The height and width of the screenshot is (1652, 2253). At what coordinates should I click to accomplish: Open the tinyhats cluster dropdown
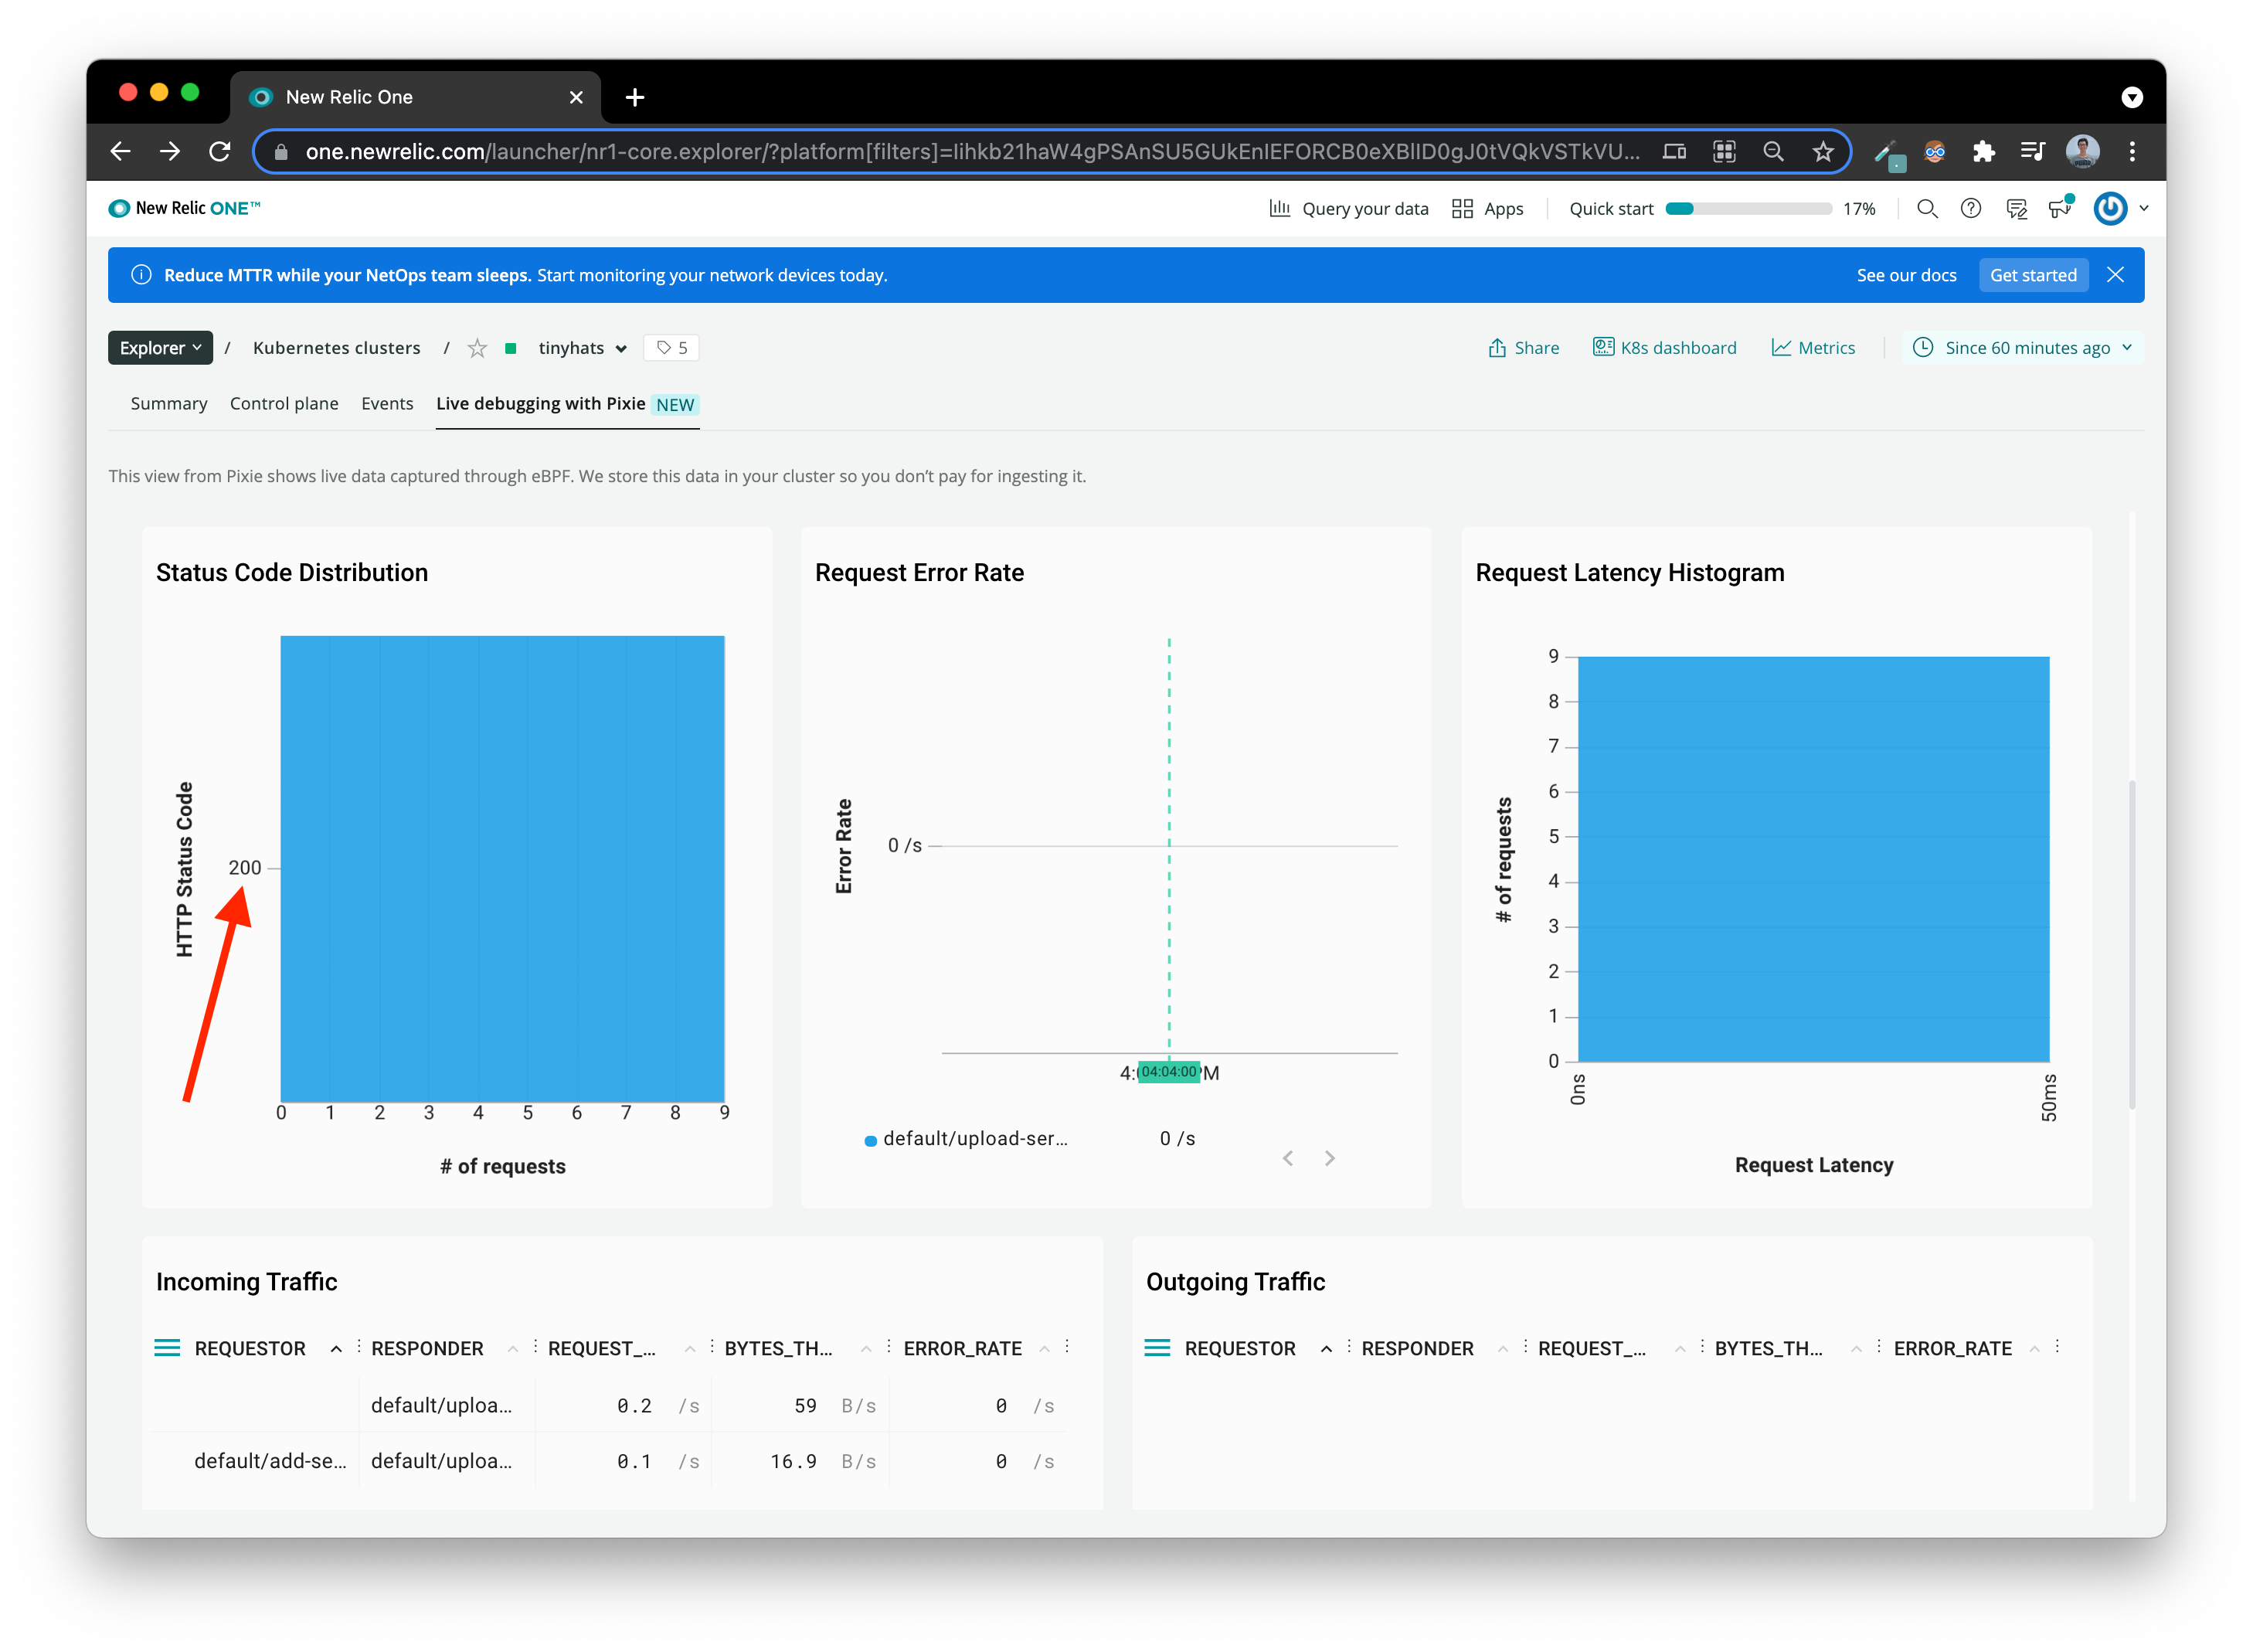pyautogui.click(x=582, y=348)
